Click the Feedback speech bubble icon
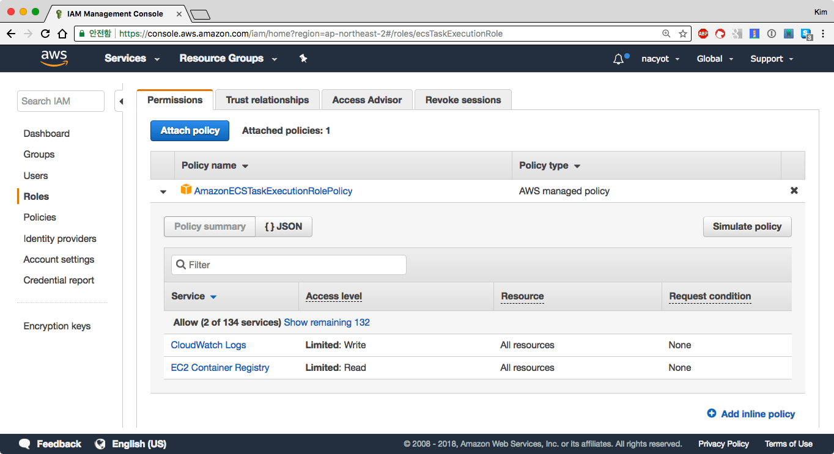Viewport: 834px width, 454px height. [x=24, y=444]
